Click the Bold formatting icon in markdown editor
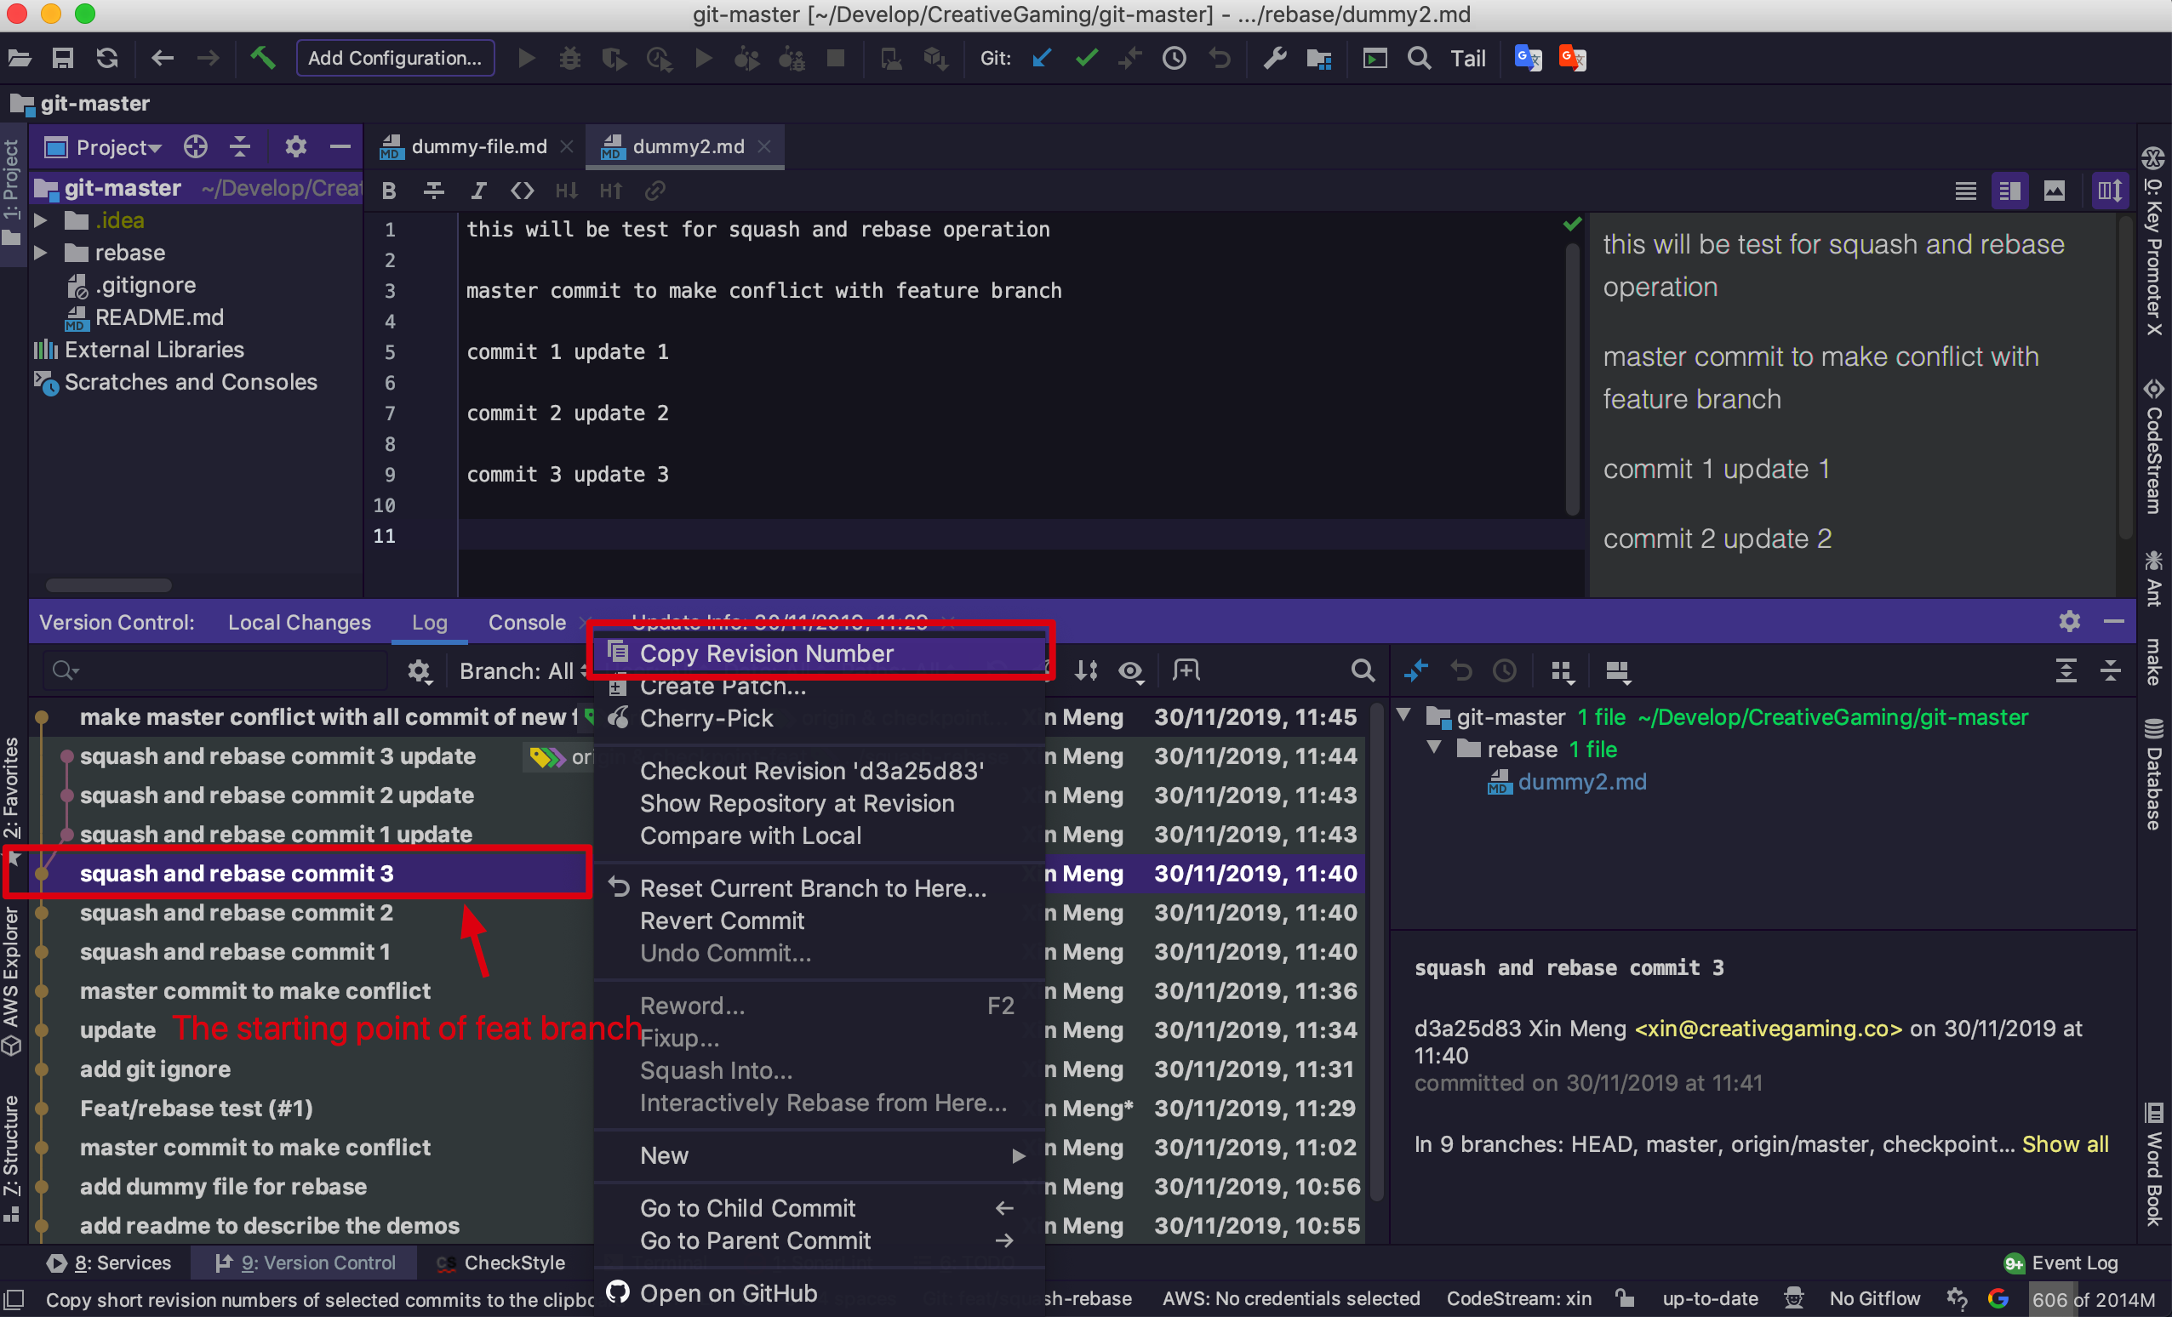Viewport: 2172px width, 1317px height. coord(389,191)
